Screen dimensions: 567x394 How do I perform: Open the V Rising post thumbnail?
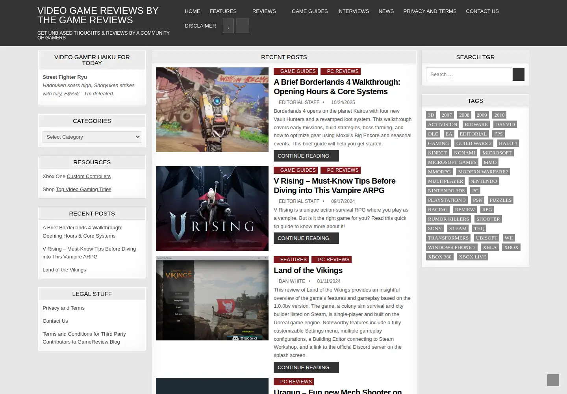click(212, 208)
